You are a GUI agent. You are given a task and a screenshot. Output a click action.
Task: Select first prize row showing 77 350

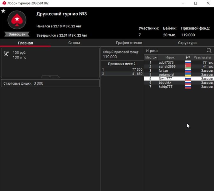122,69
